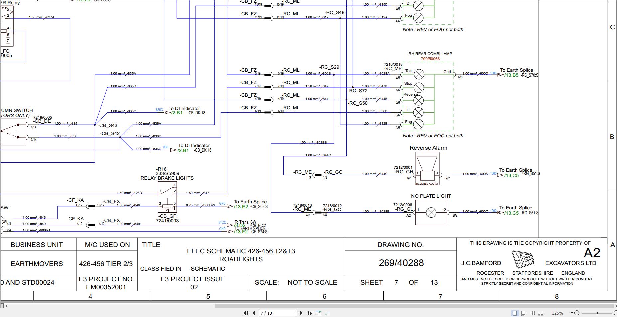The width and height of the screenshot is (617, 317).
Task: Jump to the first page of the document
Action: coord(246,313)
